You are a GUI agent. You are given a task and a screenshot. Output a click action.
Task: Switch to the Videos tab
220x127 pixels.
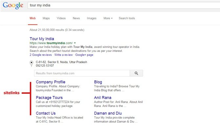click(61, 18)
